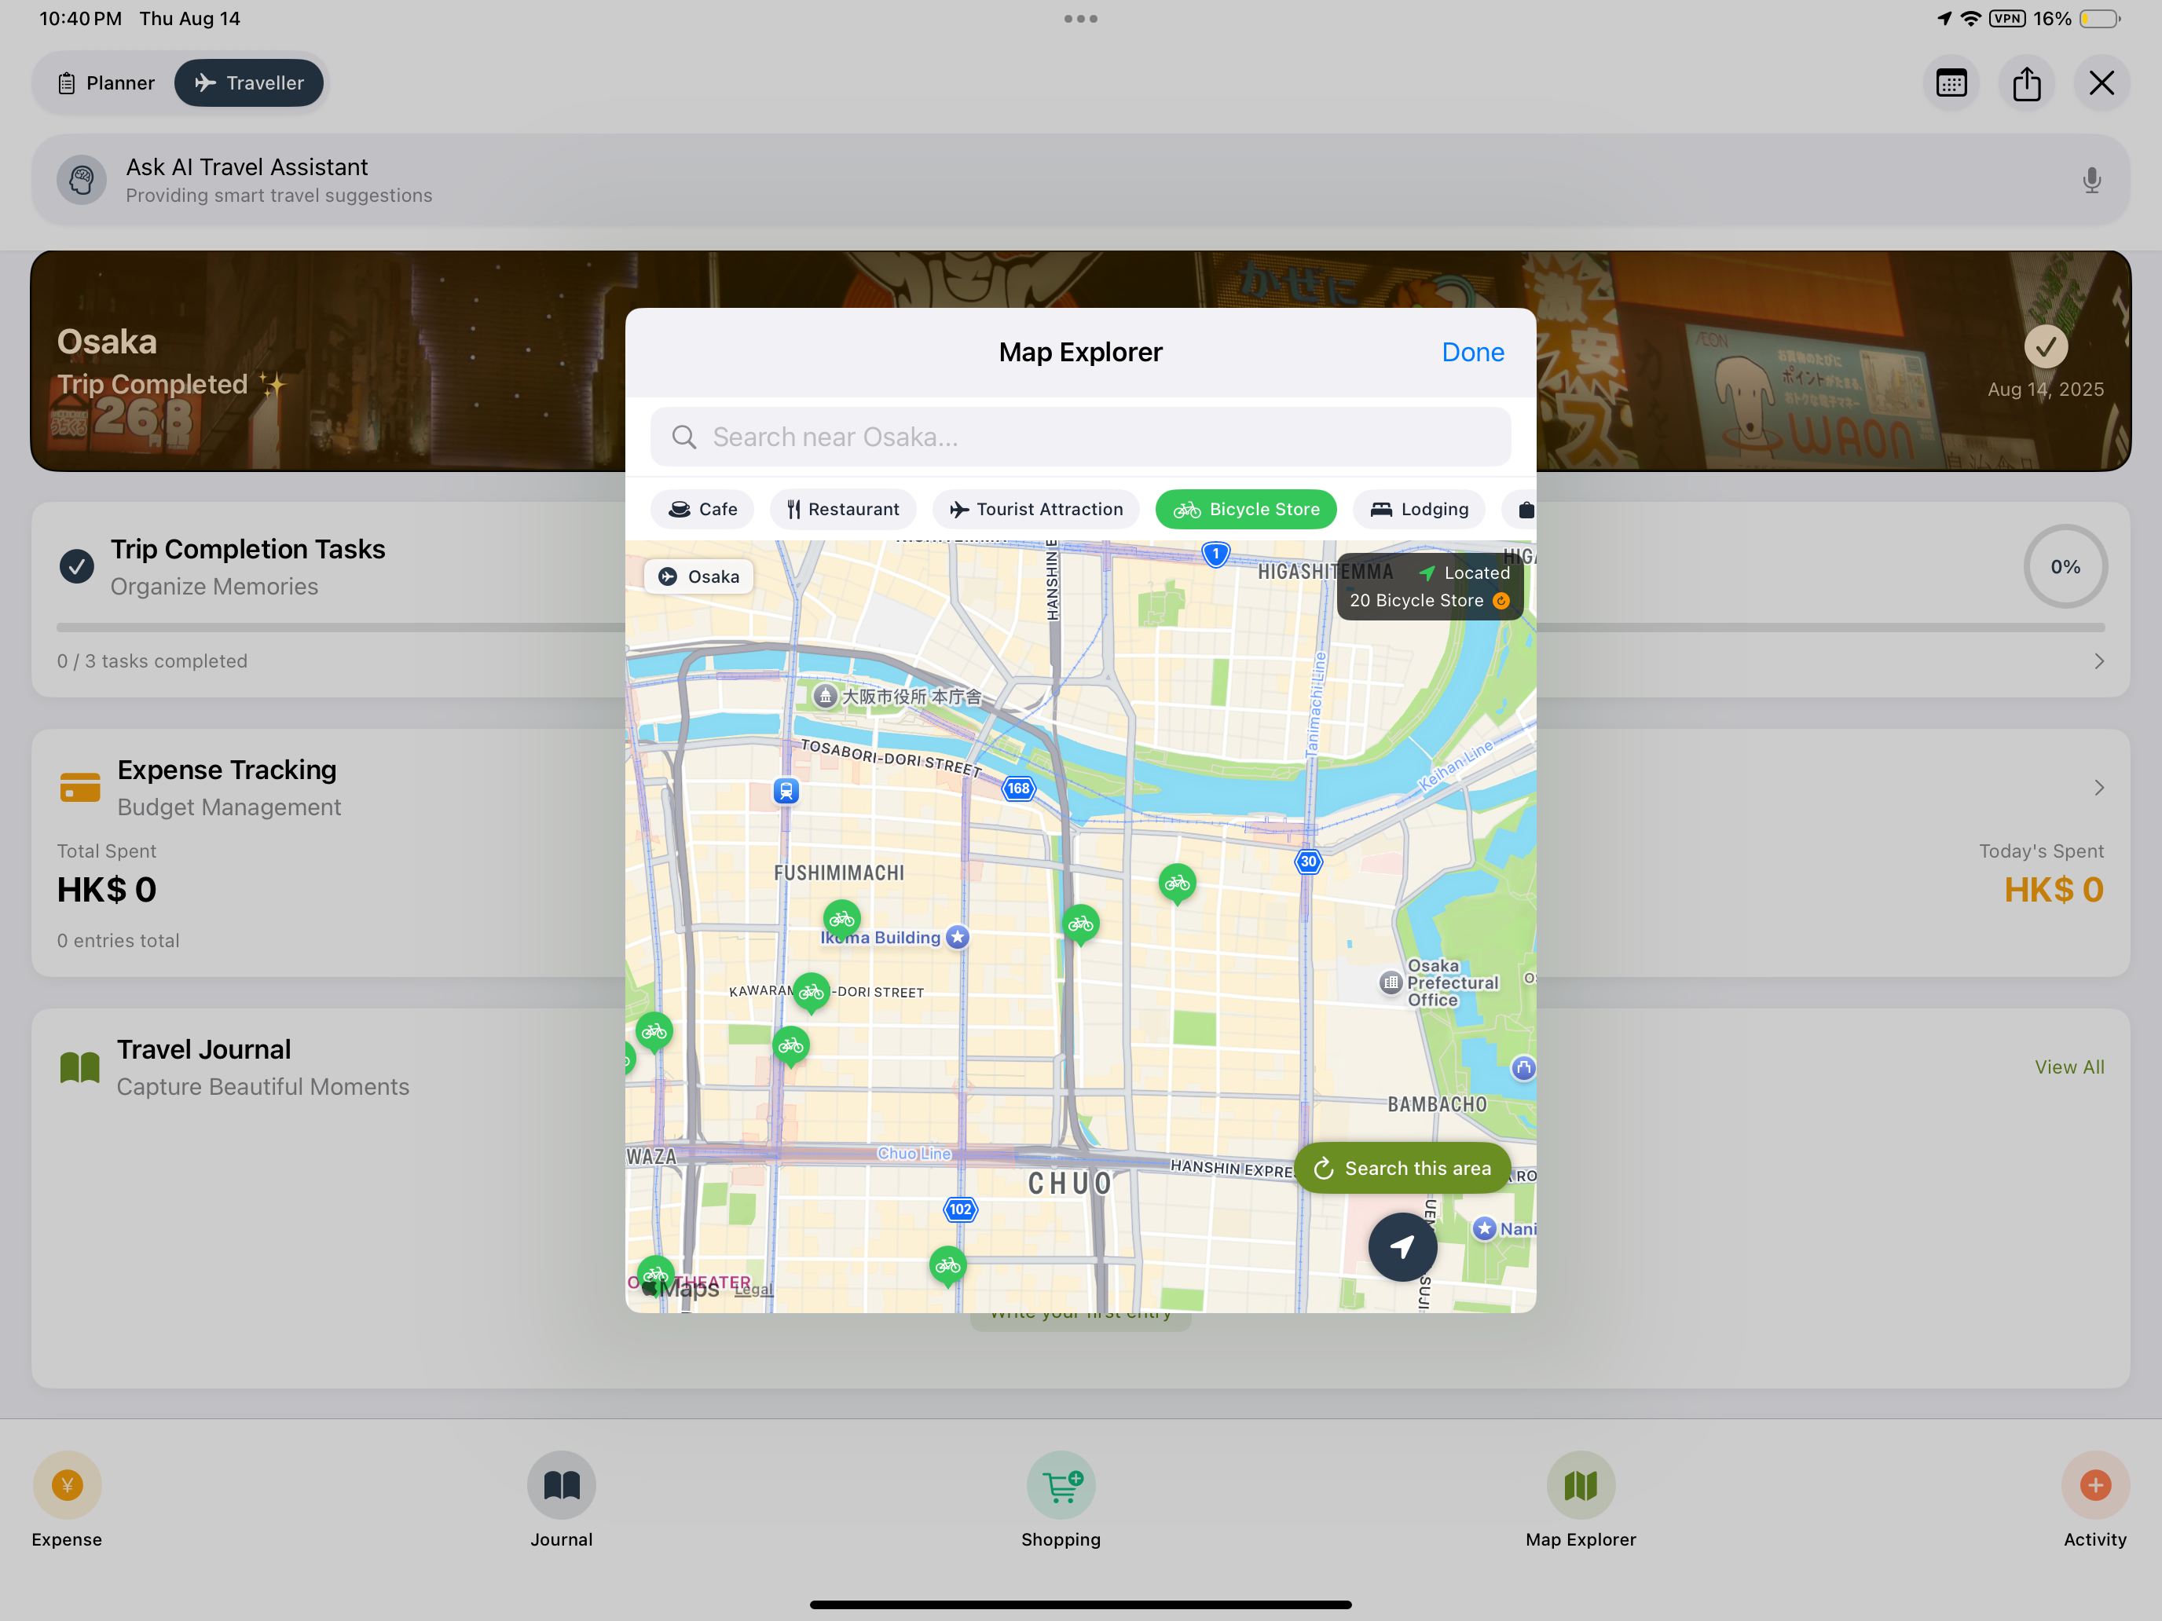
Task: Select Lodging category filter
Action: click(1418, 509)
